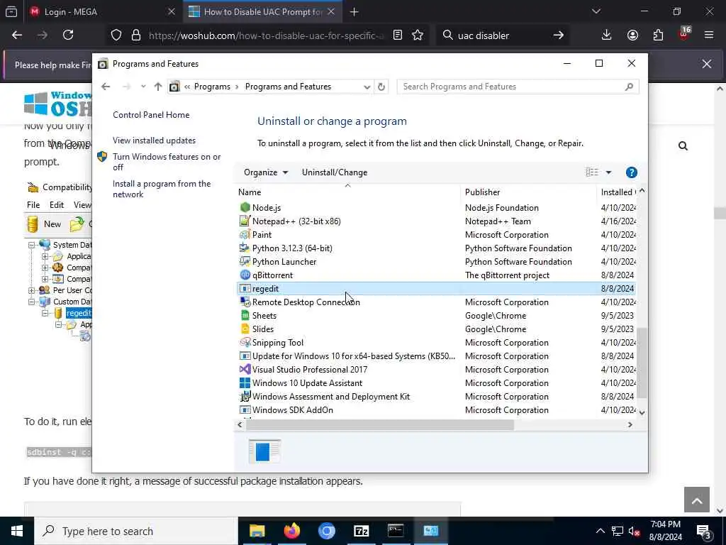726x545 pixels.
Task: Dismiss the Firefox notification bar
Action: [707, 64]
